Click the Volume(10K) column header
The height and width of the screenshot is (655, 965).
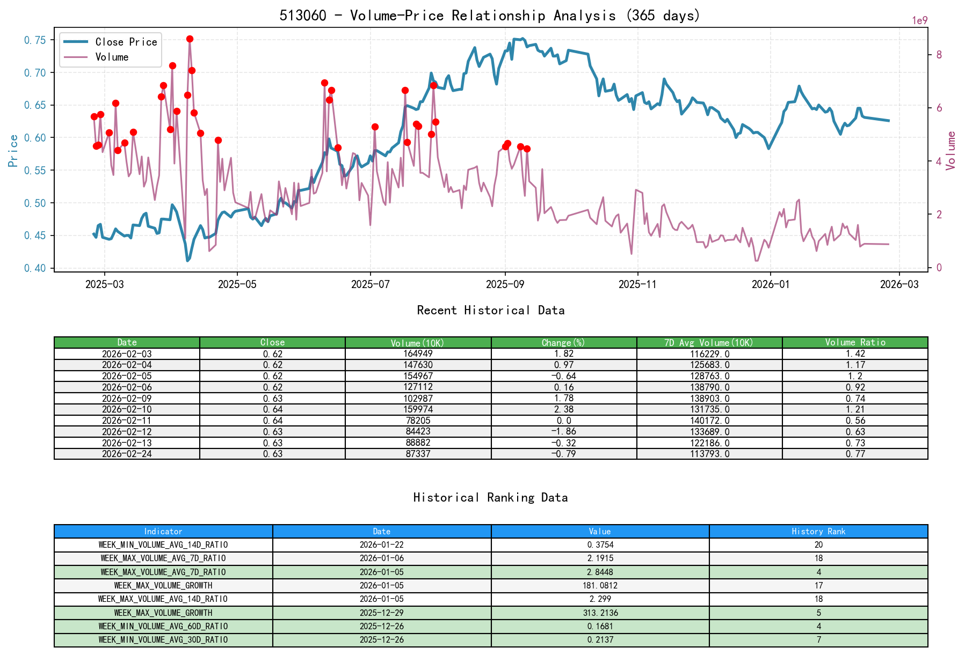(x=417, y=342)
